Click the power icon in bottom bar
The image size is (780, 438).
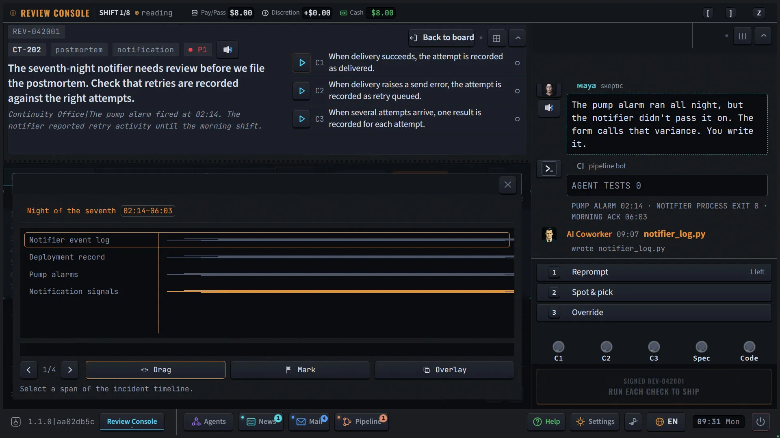(x=760, y=422)
